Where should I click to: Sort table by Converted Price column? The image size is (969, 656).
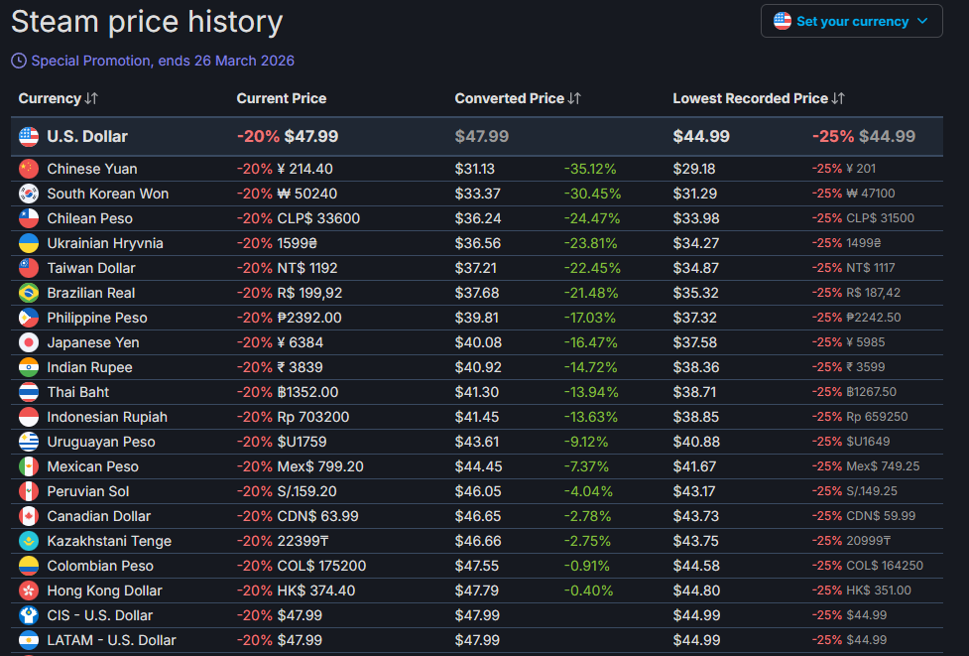(x=518, y=98)
